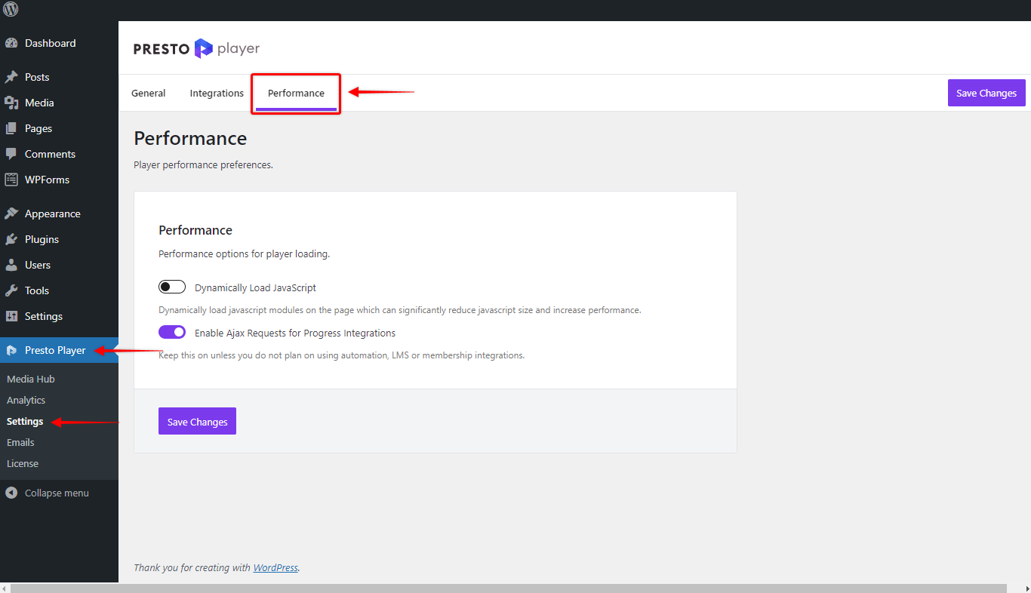This screenshot has height=593, width=1031.
Task: Enable Dynamically Load JavaScript toggle
Action: (172, 287)
